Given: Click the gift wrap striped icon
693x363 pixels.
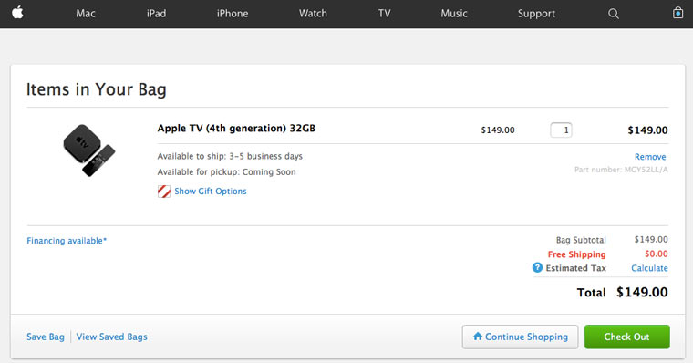Looking at the screenshot, I should (164, 192).
